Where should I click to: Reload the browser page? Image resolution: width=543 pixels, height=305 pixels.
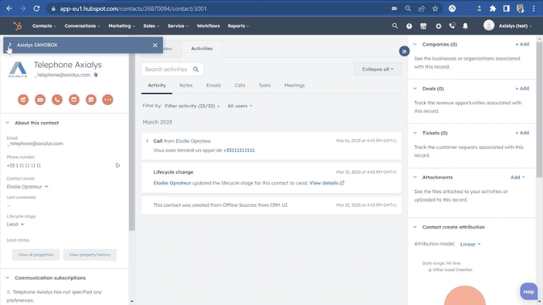coord(37,9)
